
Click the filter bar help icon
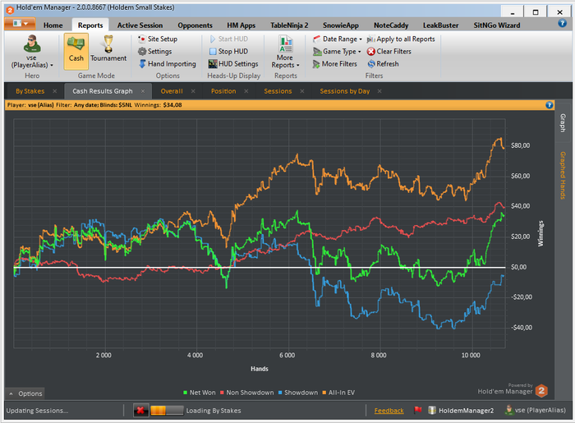click(x=549, y=105)
